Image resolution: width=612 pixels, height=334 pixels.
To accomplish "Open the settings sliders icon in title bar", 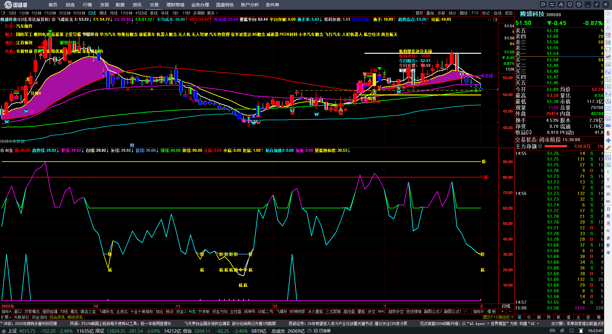I will pyautogui.click(x=552, y=4).
